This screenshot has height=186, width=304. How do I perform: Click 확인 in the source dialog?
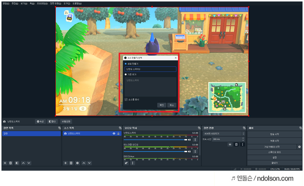coord(162,105)
